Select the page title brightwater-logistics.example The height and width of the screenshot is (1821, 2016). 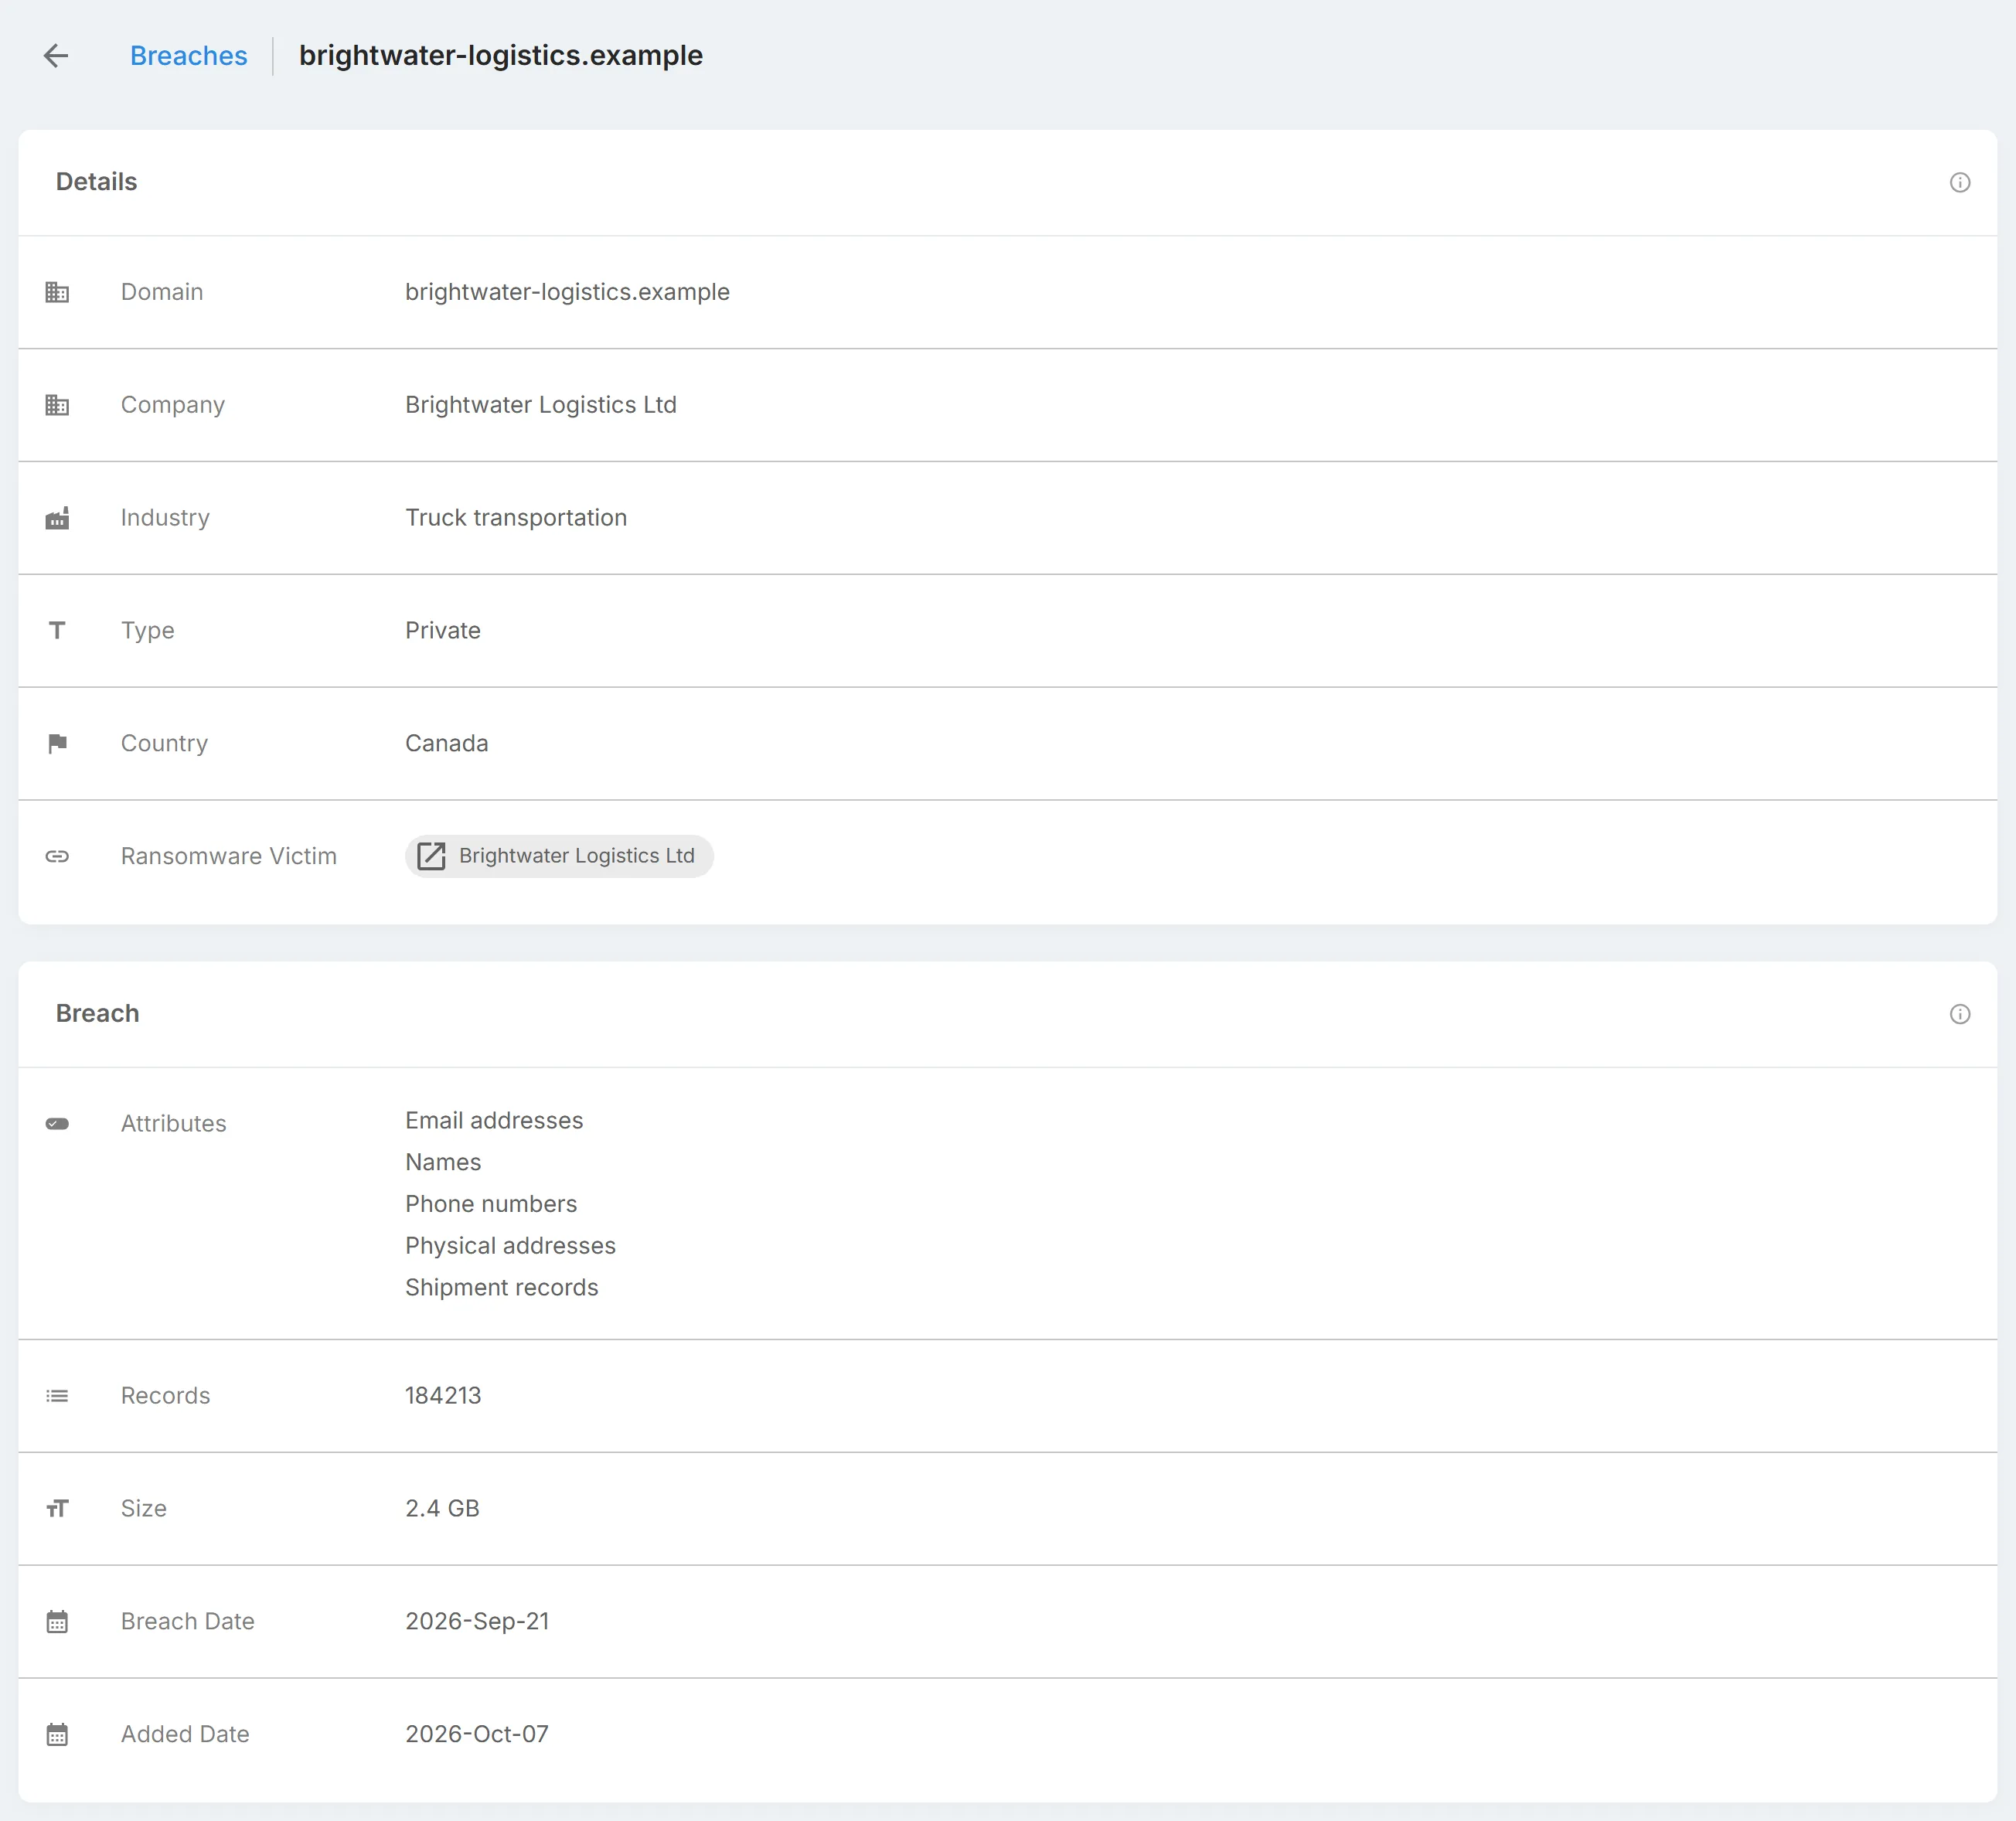point(501,56)
